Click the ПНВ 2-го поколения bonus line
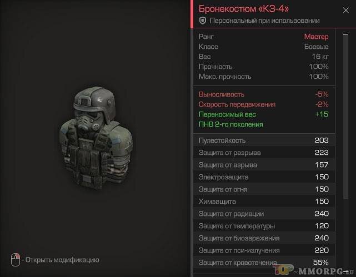 (x=231, y=124)
